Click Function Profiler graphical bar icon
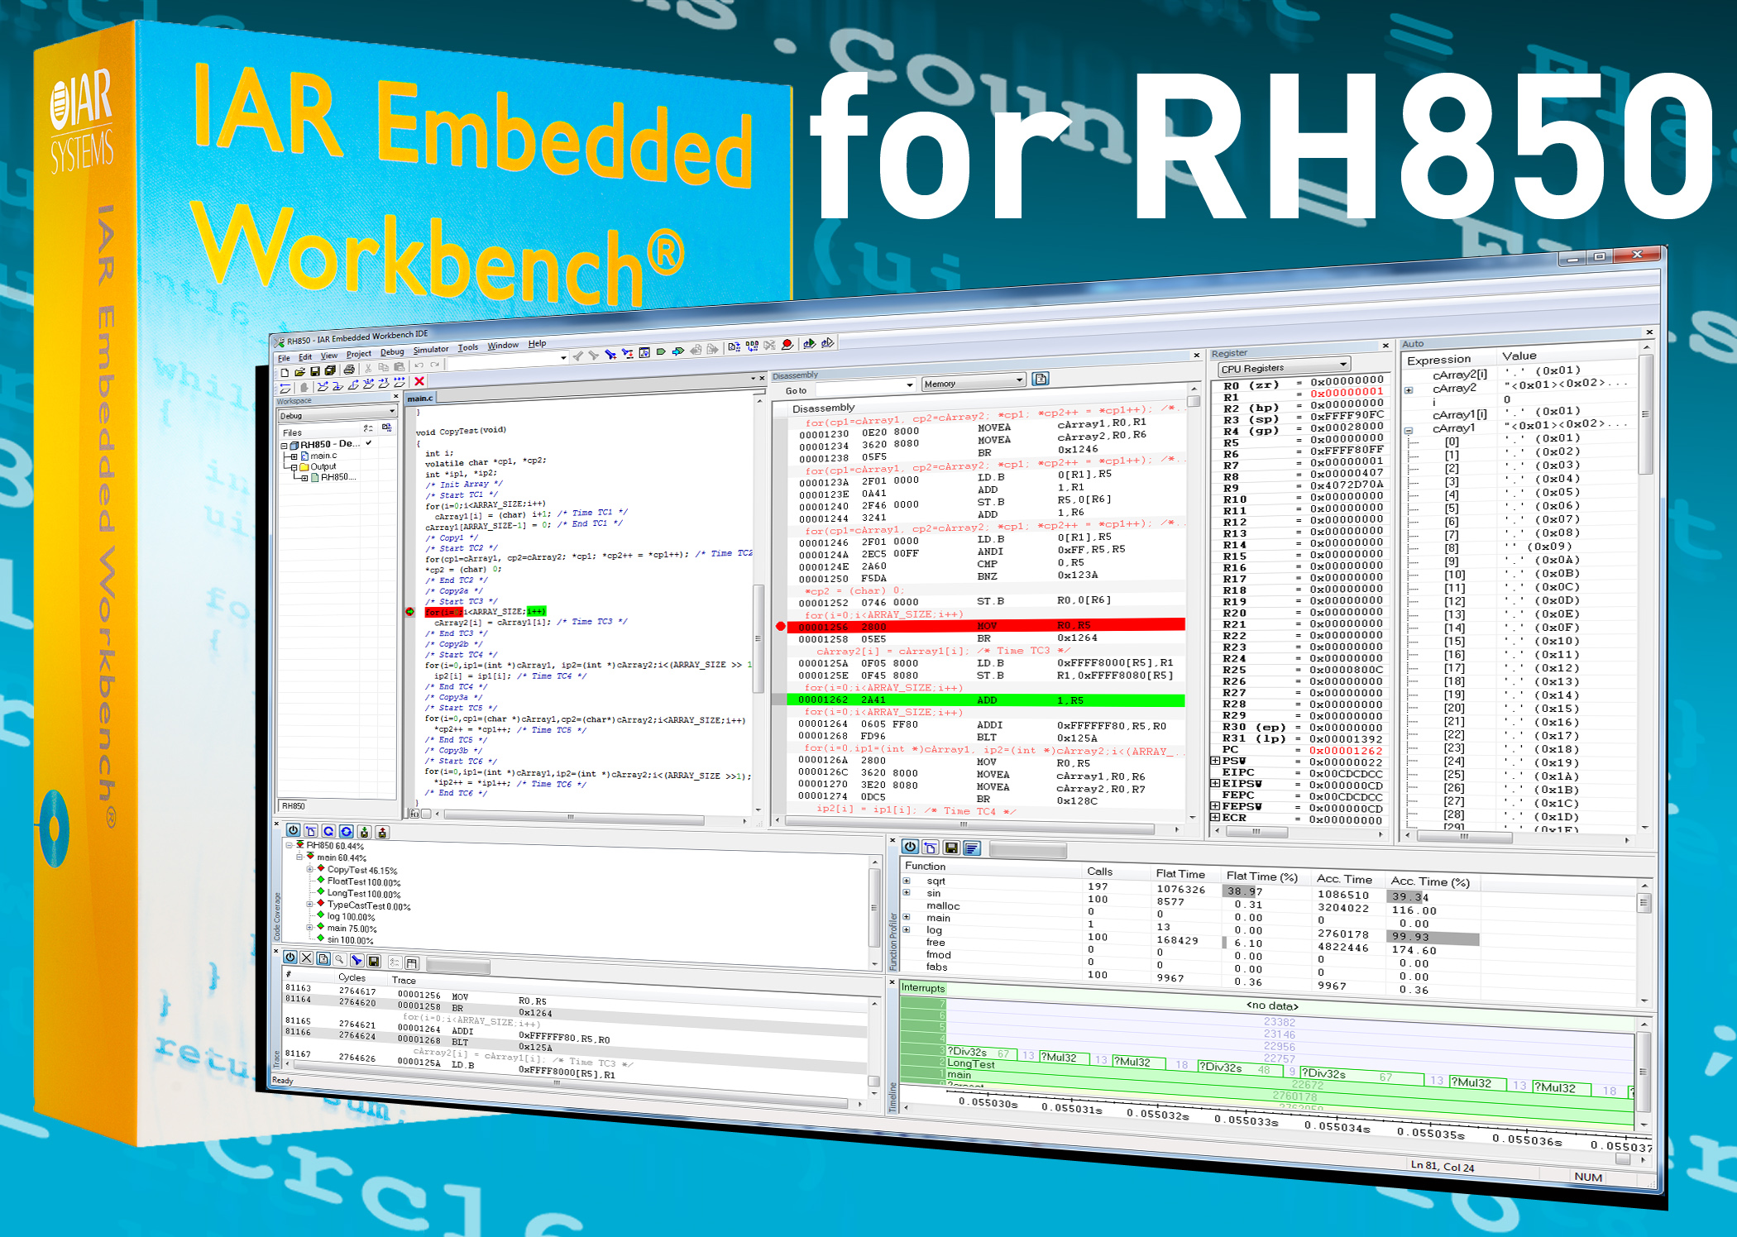The height and width of the screenshot is (1237, 1737). [972, 848]
